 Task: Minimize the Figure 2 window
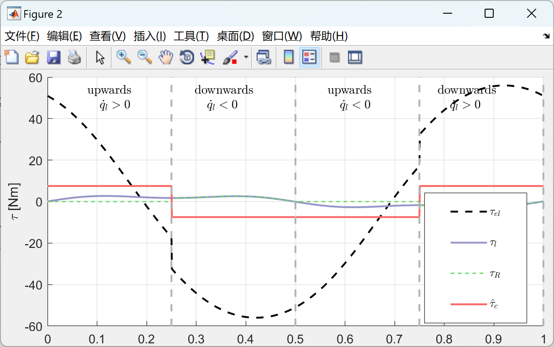pos(447,14)
